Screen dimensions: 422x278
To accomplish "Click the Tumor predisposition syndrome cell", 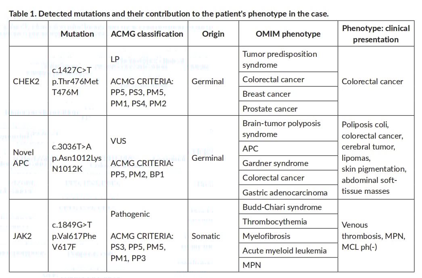I will [280, 60].
